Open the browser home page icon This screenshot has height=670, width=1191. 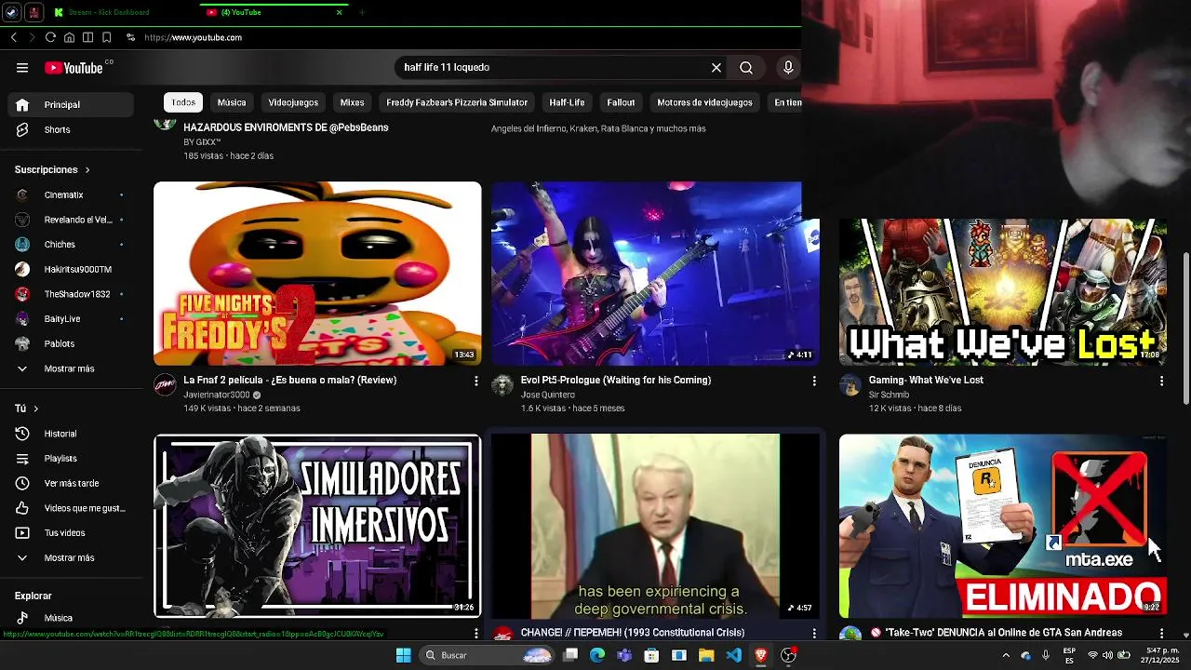[x=69, y=37]
